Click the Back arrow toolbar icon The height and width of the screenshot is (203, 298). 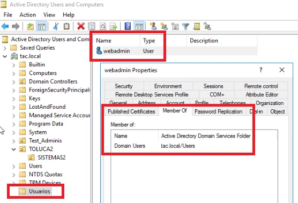click(5, 26)
